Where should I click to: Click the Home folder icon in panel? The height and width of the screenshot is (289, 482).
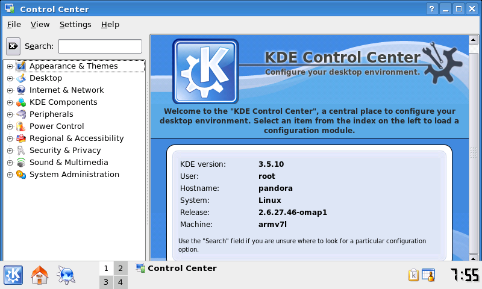(x=40, y=275)
